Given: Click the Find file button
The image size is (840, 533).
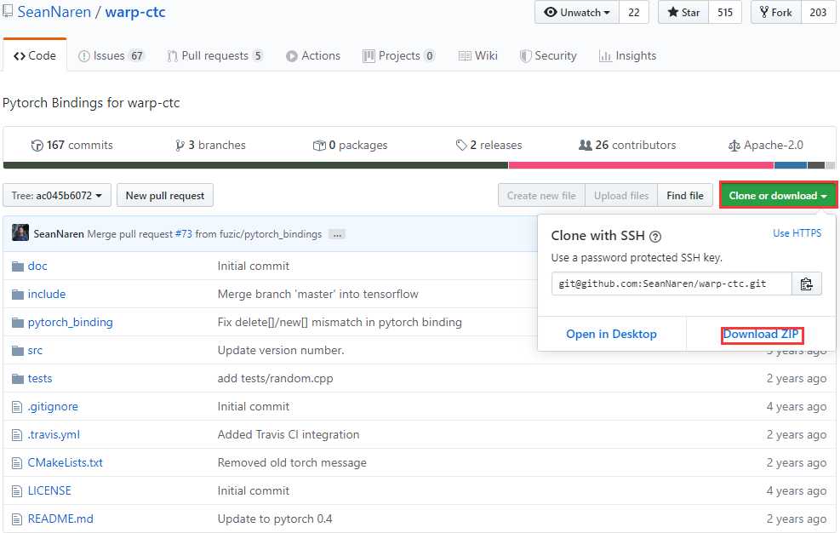Looking at the screenshot, I should 685,195.
